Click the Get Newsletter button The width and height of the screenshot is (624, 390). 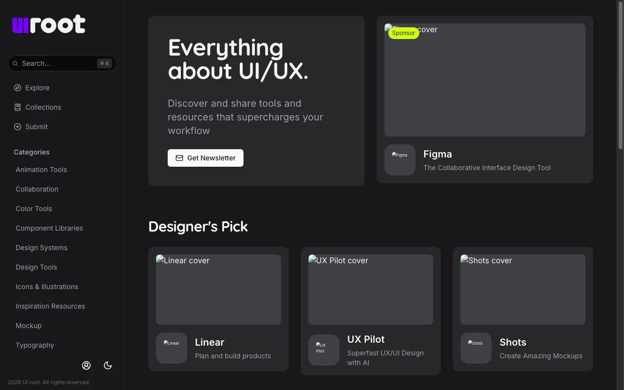coord(206,158)
